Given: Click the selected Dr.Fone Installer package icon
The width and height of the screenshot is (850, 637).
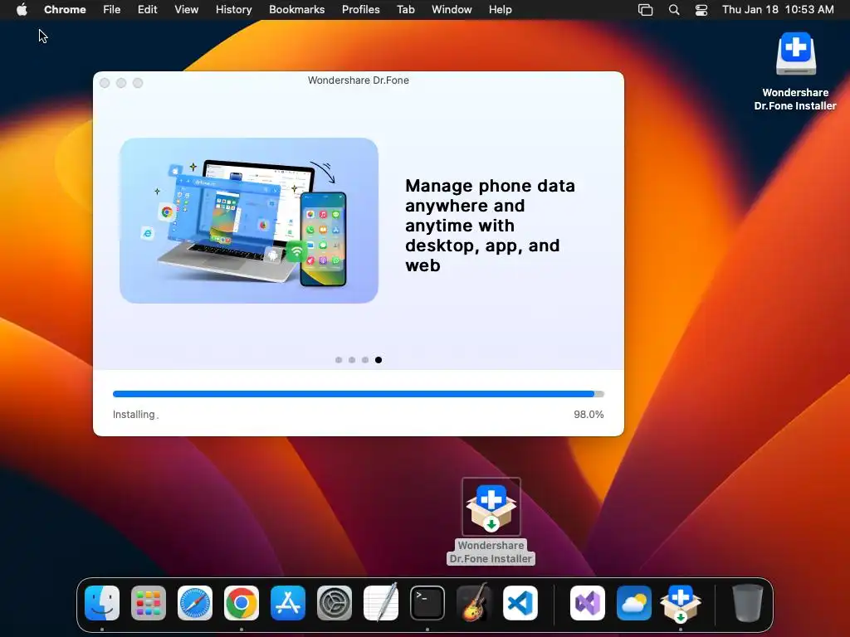Looking at the screenshot, I should (491, 507).
